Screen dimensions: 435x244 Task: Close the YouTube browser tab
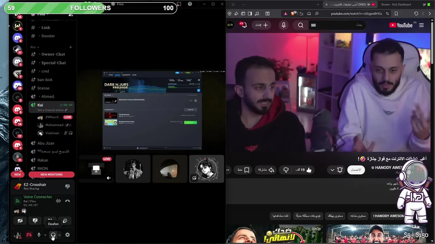click(327, 4)
